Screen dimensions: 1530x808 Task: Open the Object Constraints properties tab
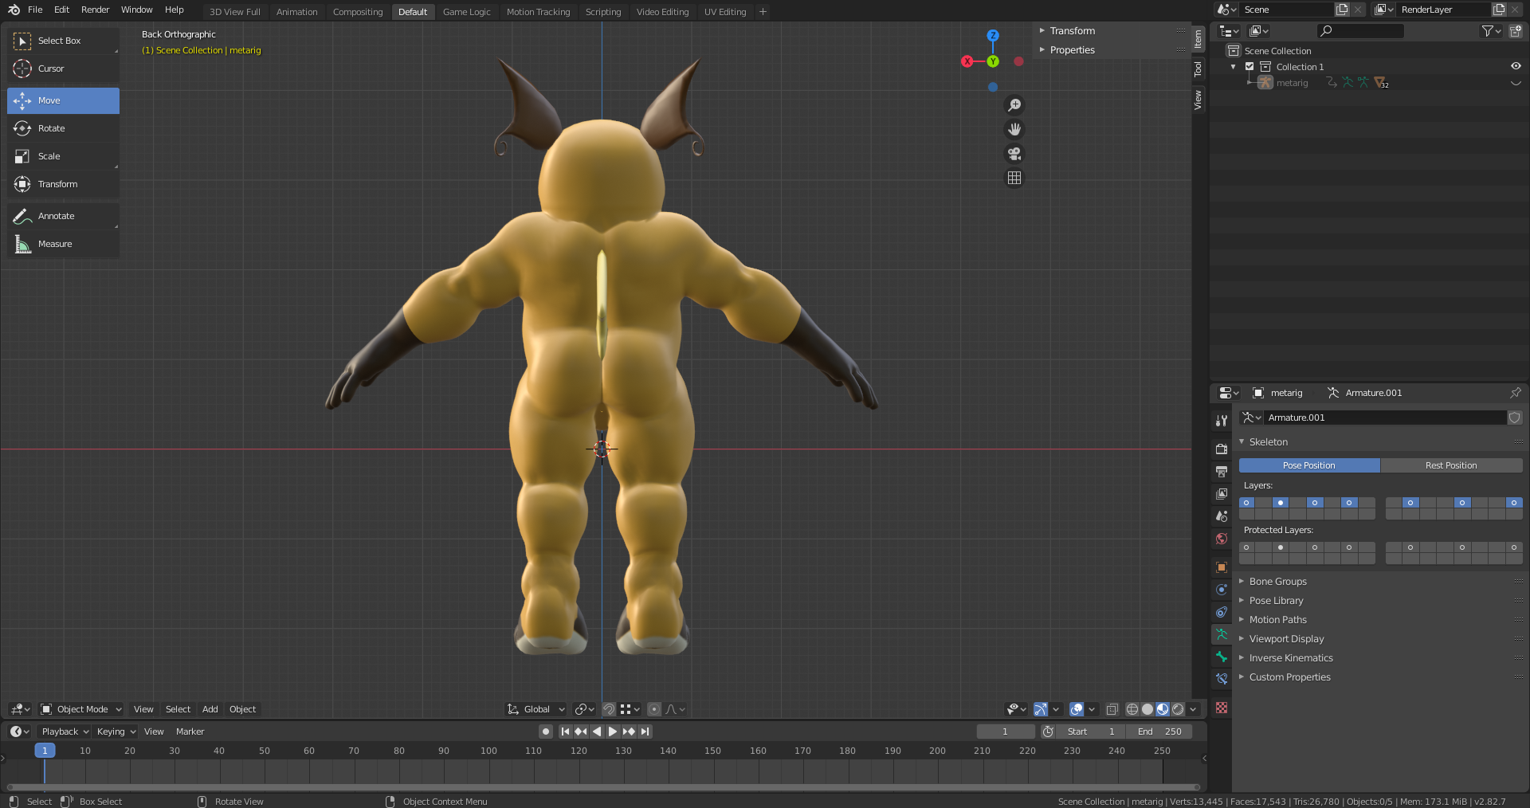click(x=1221, y=612)
